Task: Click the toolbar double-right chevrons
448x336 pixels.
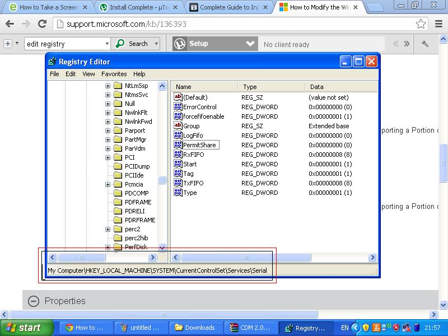Action: (x=407, y=44)
